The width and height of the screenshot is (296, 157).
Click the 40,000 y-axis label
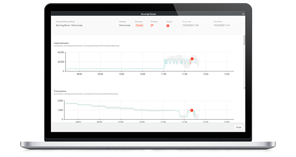pos(61,52)
